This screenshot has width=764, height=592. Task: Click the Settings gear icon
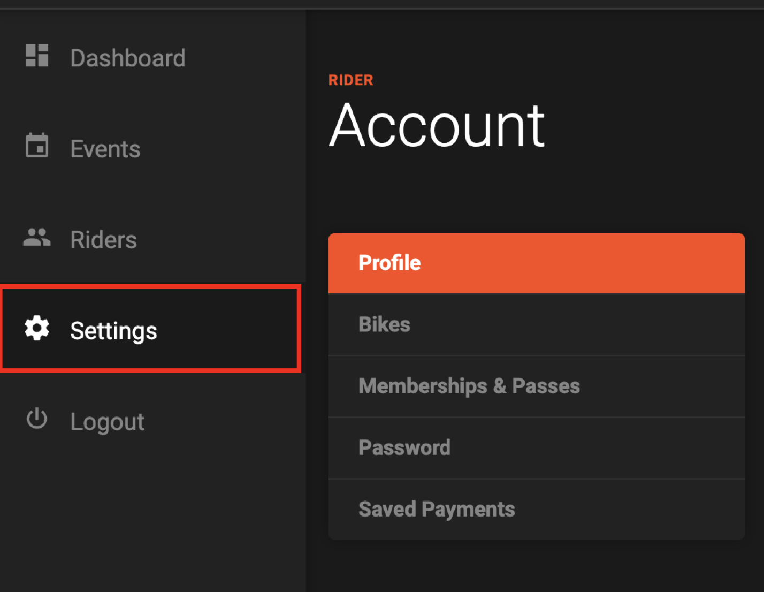pyautogui.click(x=37, y=328)
